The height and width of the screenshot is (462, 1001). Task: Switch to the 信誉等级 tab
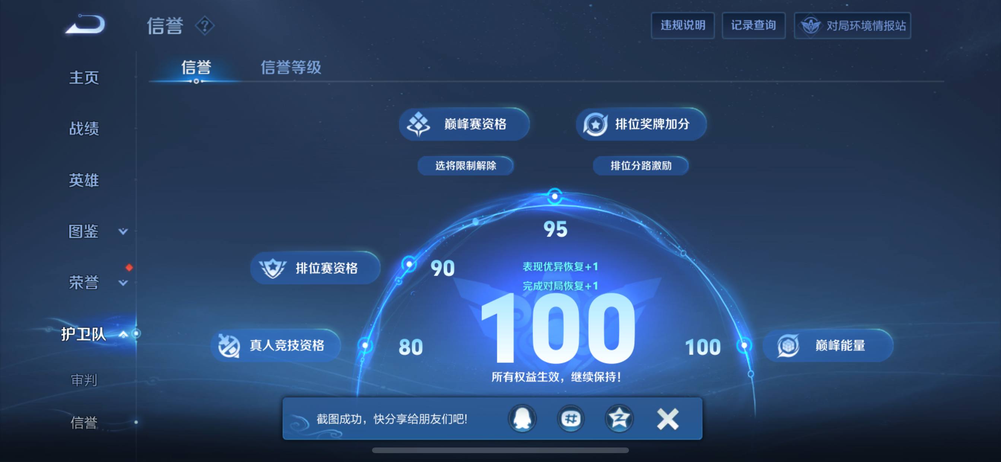[x=292, y=67]
